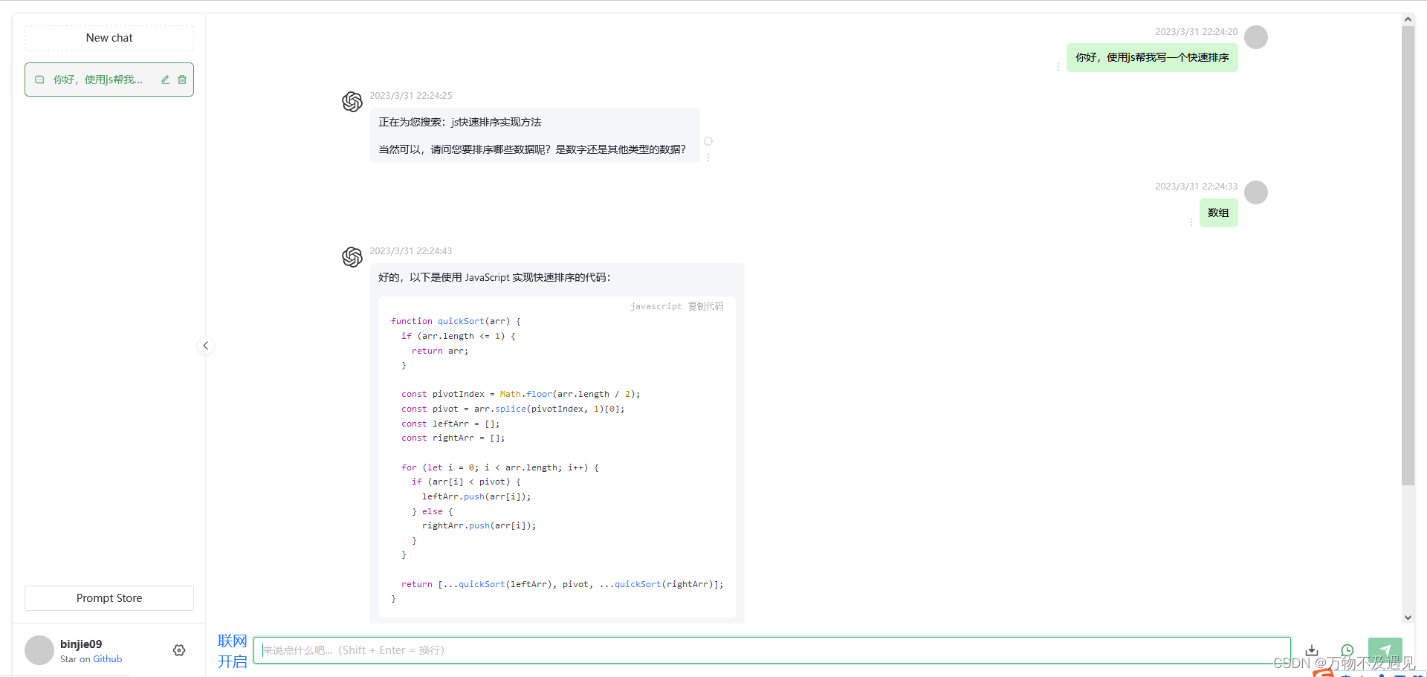1427x677 pixels.
Task: Send the message with paper-plane button
Action: [1385, 650]
